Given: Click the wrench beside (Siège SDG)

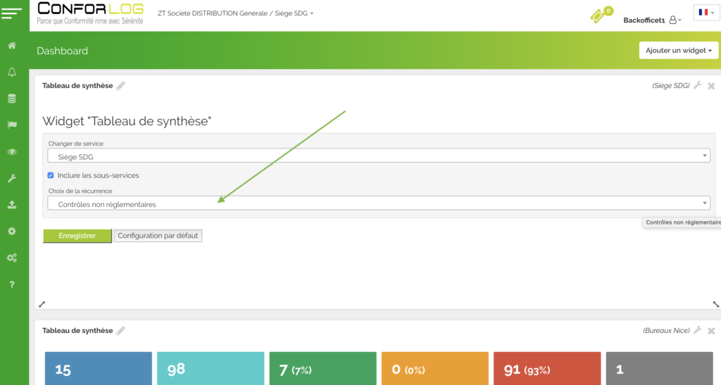Looking at the screenshot, I should tap(697, 85).
